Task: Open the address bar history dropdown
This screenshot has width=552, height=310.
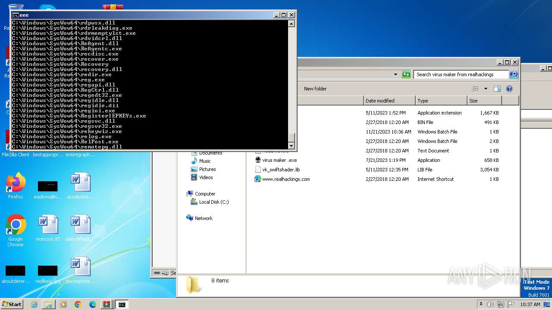Action: coord(395,74)
